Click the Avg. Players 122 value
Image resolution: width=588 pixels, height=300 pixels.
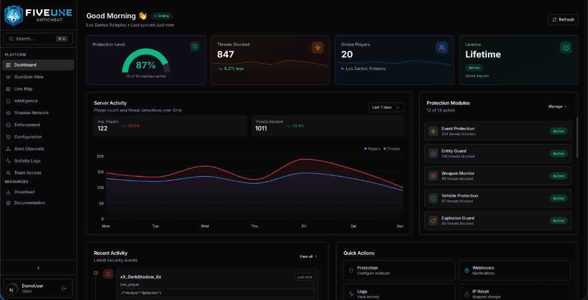pos(102,128)
